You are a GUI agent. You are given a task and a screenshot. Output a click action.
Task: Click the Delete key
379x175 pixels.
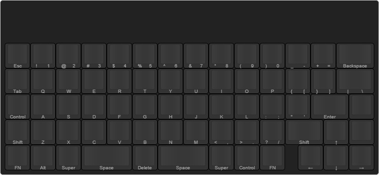pos(145,158)
